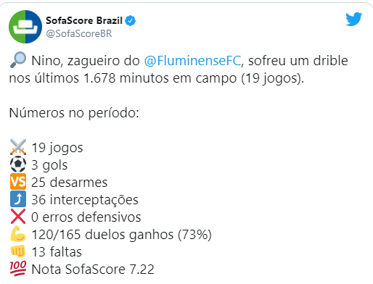Click the '0 erros defensivos' stat line
Image resolution: width=373 pixels, height=284 pixels.
tap(86, 217)
